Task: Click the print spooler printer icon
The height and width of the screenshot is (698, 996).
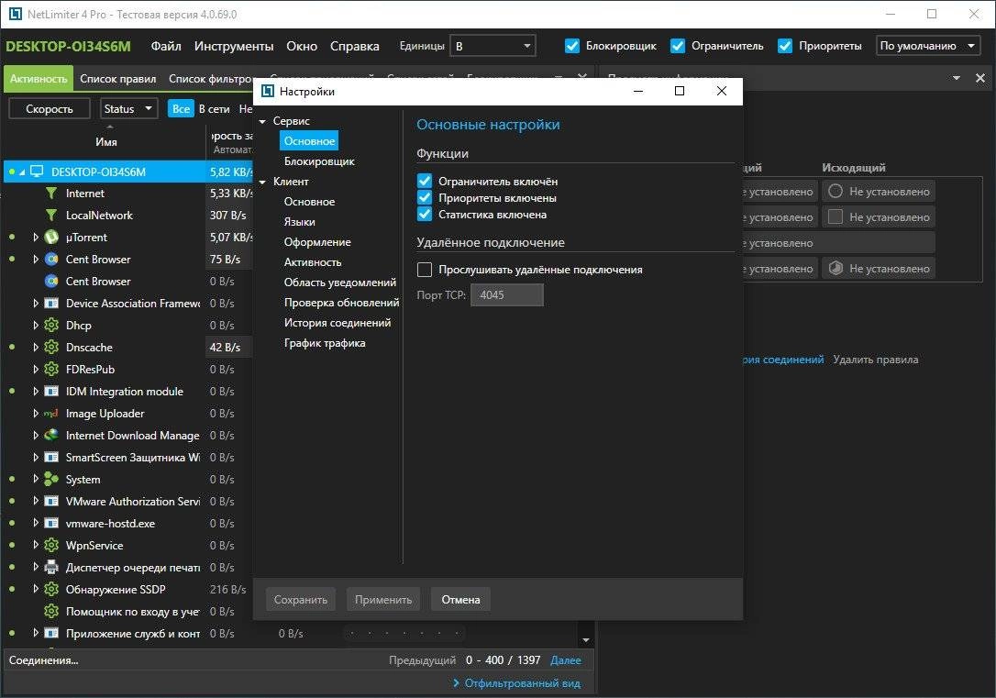Action: 50,567
